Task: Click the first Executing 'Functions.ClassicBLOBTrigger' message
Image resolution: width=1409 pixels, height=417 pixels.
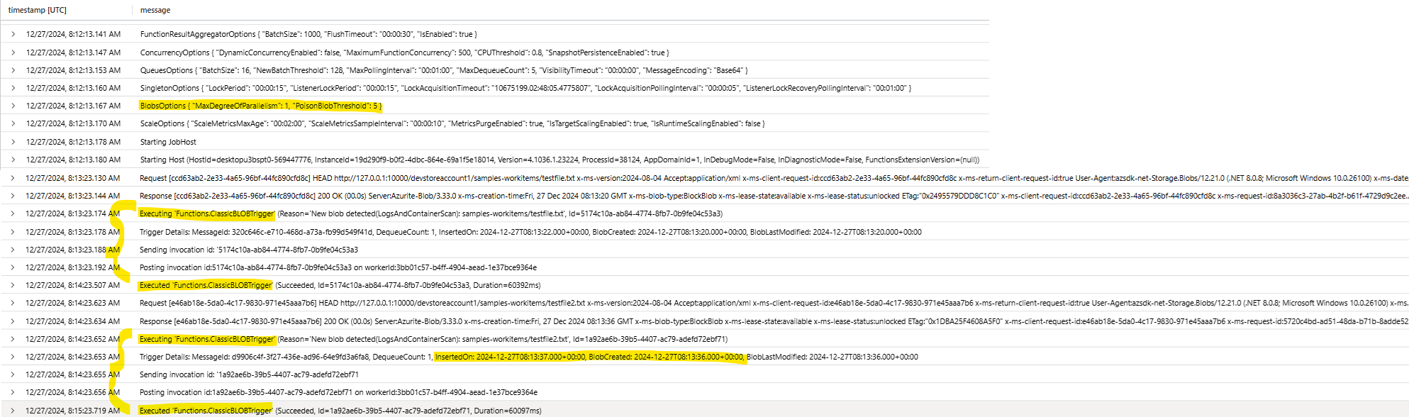Action: pyautogui.click(x=207, y=213)
